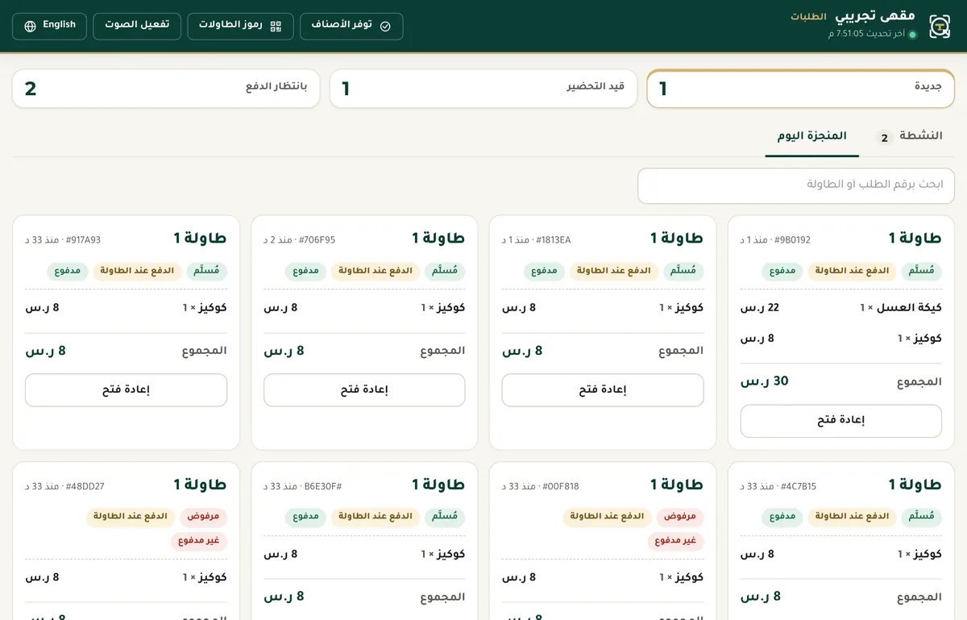
Task: Click the كيكة العسل × 1 item line
Action: pos(901,308)
